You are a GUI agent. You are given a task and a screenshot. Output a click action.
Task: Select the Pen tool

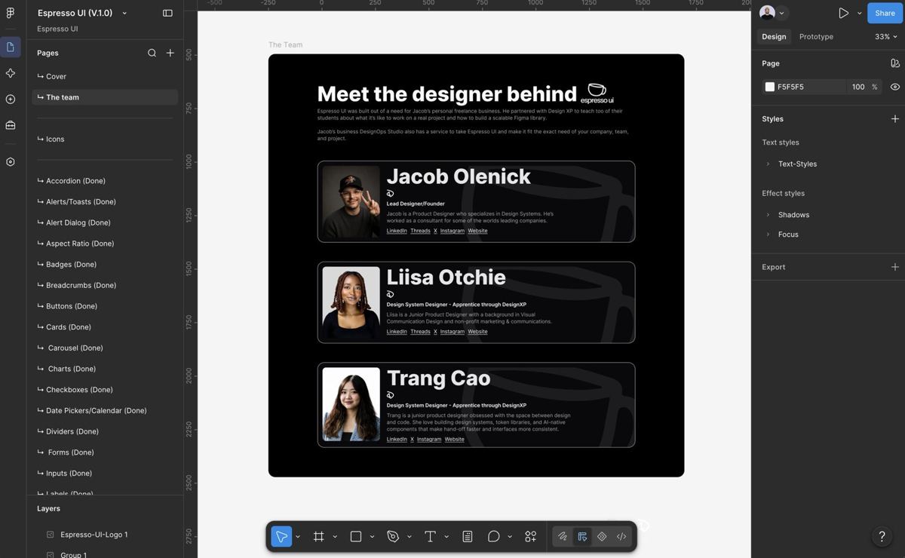tap(393, 536)
